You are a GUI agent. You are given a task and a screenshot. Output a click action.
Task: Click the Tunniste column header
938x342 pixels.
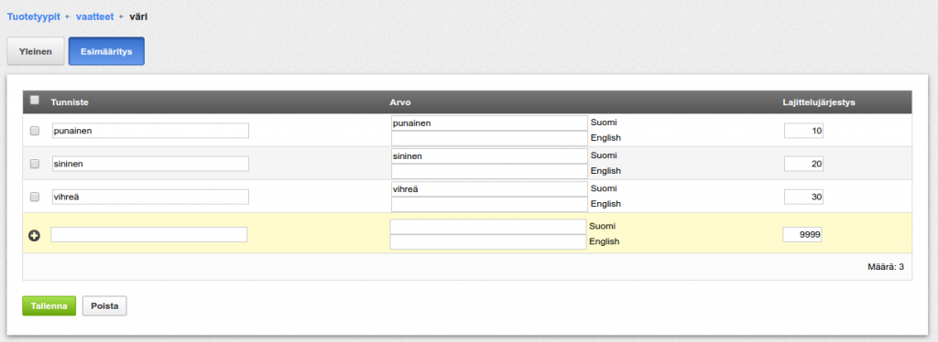(70, 102)
